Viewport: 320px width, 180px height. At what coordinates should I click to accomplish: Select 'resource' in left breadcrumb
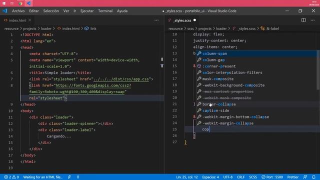[11, 28]
